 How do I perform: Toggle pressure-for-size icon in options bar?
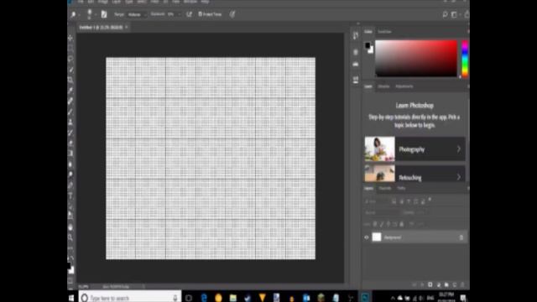click(x=232, y=14)
